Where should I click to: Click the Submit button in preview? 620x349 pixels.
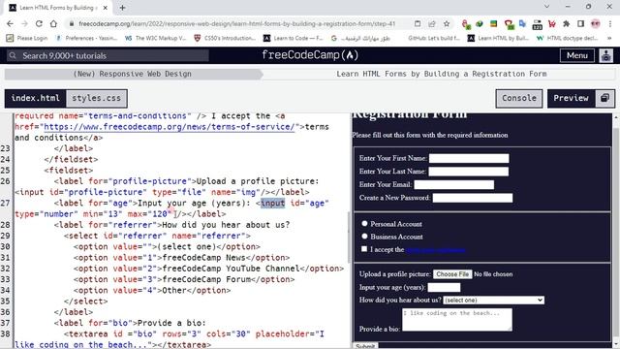364,346
